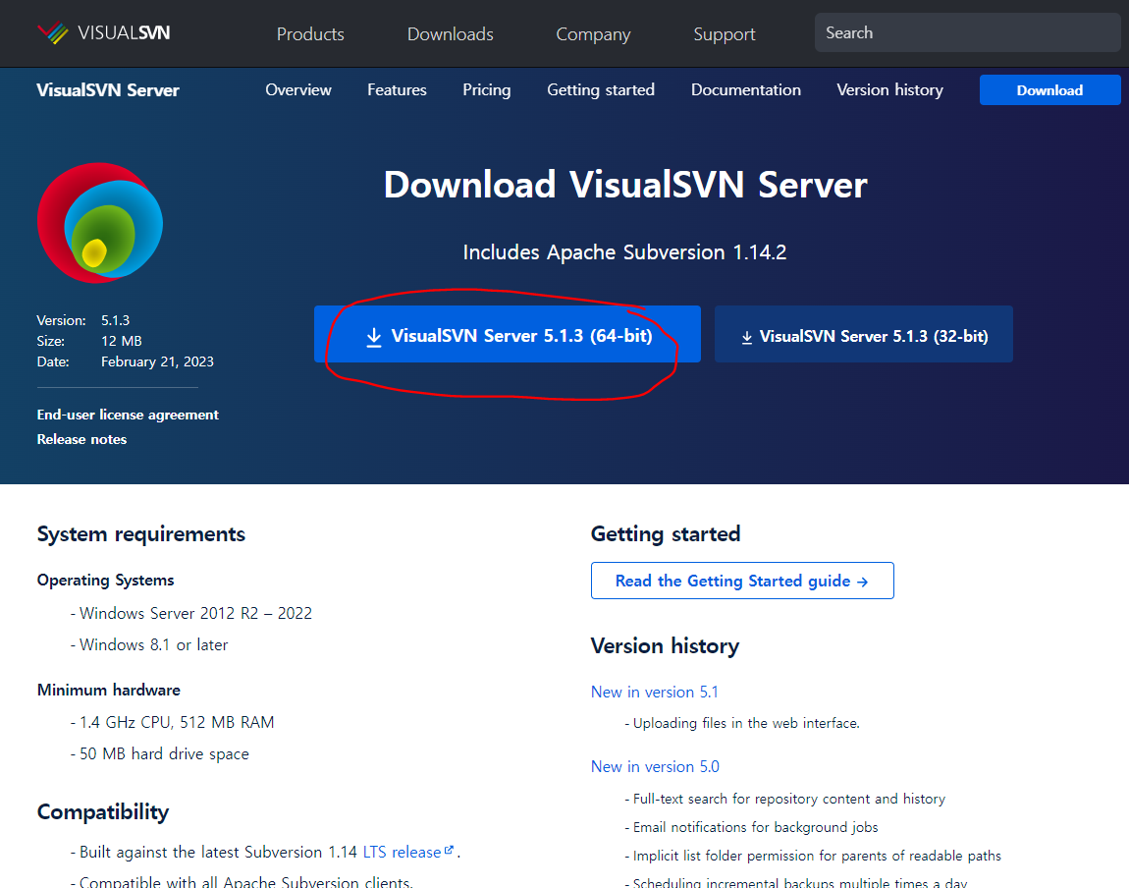Click the Compatibility heading
1129x888 pixels.
click(103, 811)
